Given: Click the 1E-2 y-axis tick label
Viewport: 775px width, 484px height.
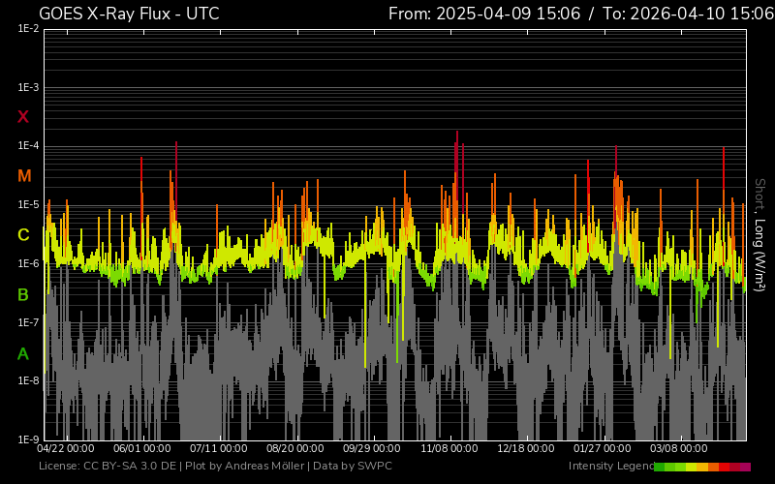Looking at the screenshot, I should tap(27, 29).
